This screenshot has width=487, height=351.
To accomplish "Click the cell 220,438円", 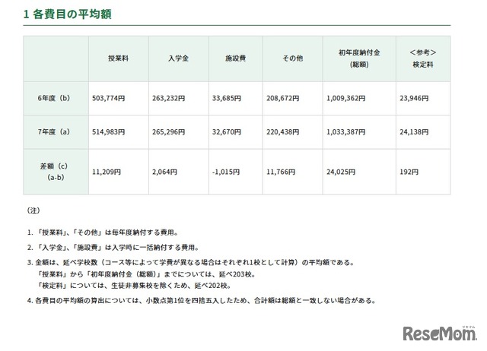I will (x=292, y=132).
